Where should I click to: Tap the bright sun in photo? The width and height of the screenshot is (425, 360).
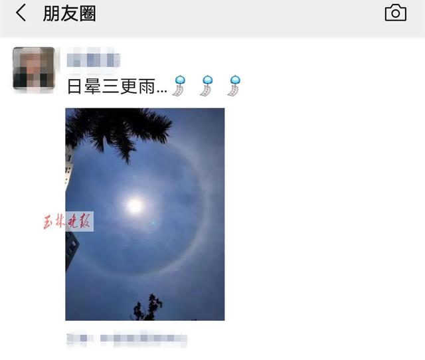pyautogui.click(x=135, y=206)
